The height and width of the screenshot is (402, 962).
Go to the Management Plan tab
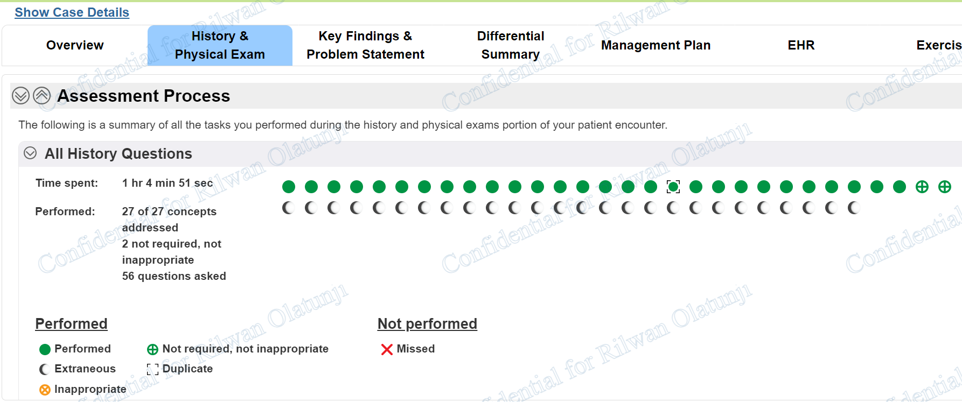656,45
